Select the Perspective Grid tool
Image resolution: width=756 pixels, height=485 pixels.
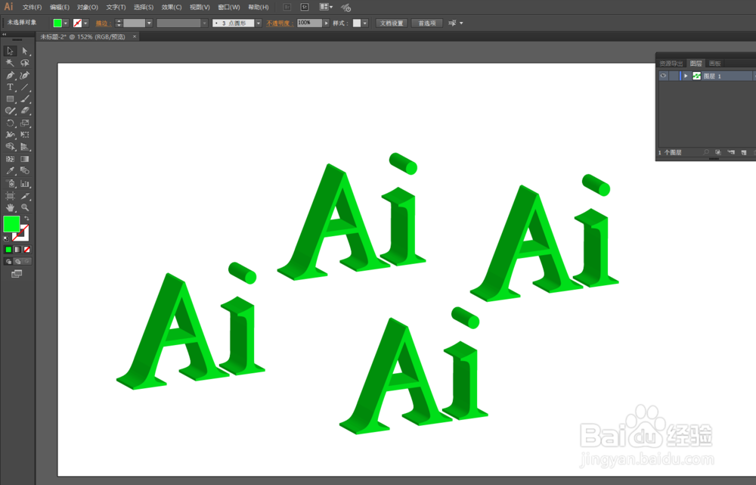coord(25,147)
